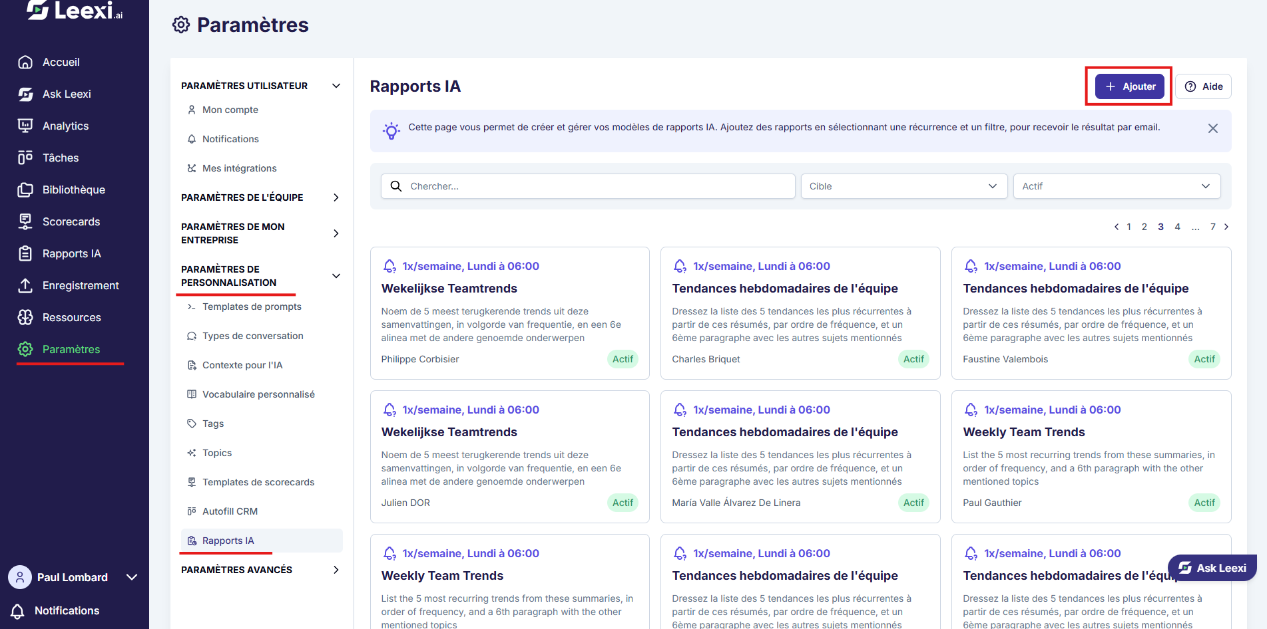Open the Actif status dropdown

point(1117,186)
